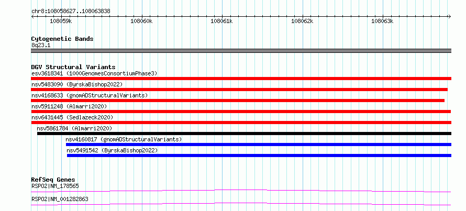Click the left arrowhead of the ruler
Image resolution: width=466 pixels, height=211 pixels.
click(x=32, y=16)
